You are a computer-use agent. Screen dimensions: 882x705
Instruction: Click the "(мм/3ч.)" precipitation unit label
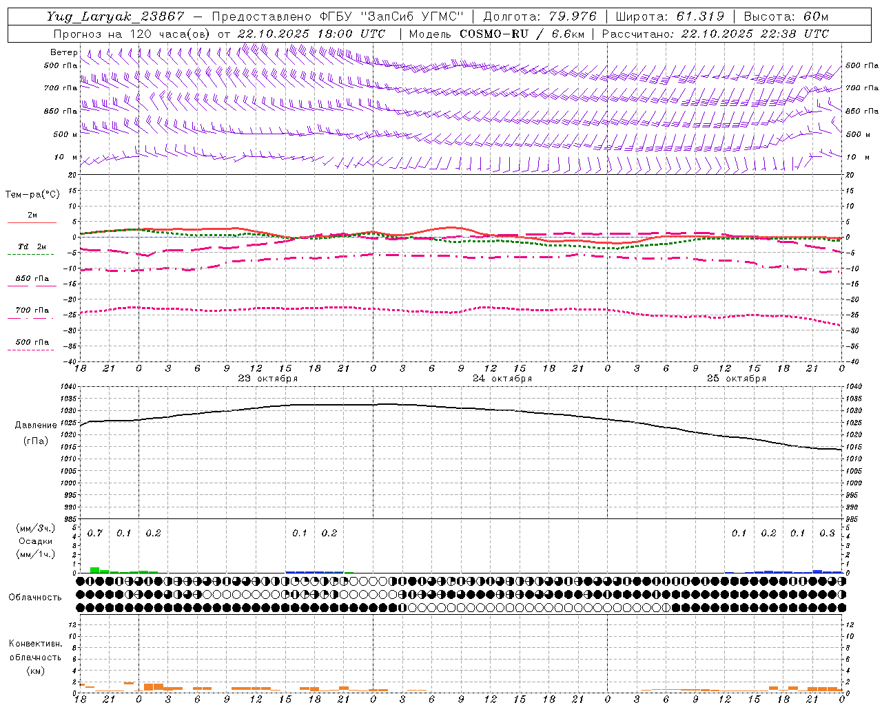tap(36, 529)
